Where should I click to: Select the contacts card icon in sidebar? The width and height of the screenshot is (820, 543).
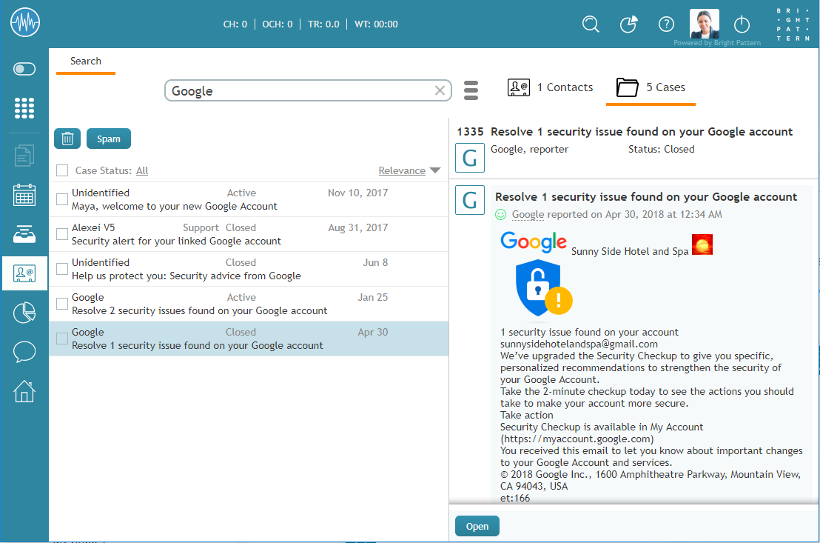pyautogui.click(x=24, y=273)
